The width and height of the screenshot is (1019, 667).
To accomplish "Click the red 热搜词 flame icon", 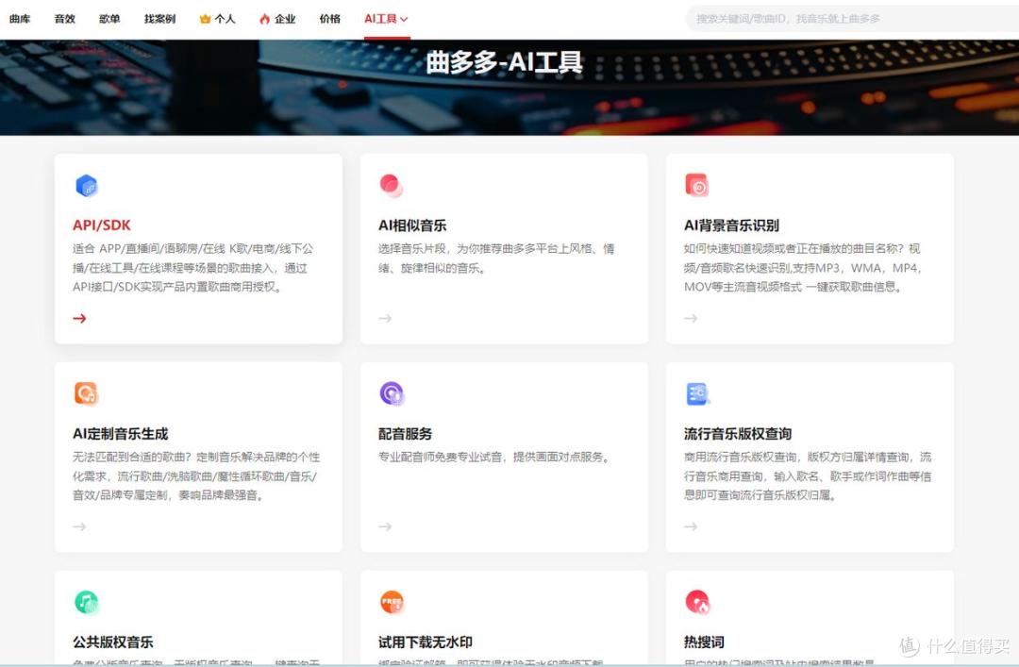I will pyautogui.click(x=697, y=602).
